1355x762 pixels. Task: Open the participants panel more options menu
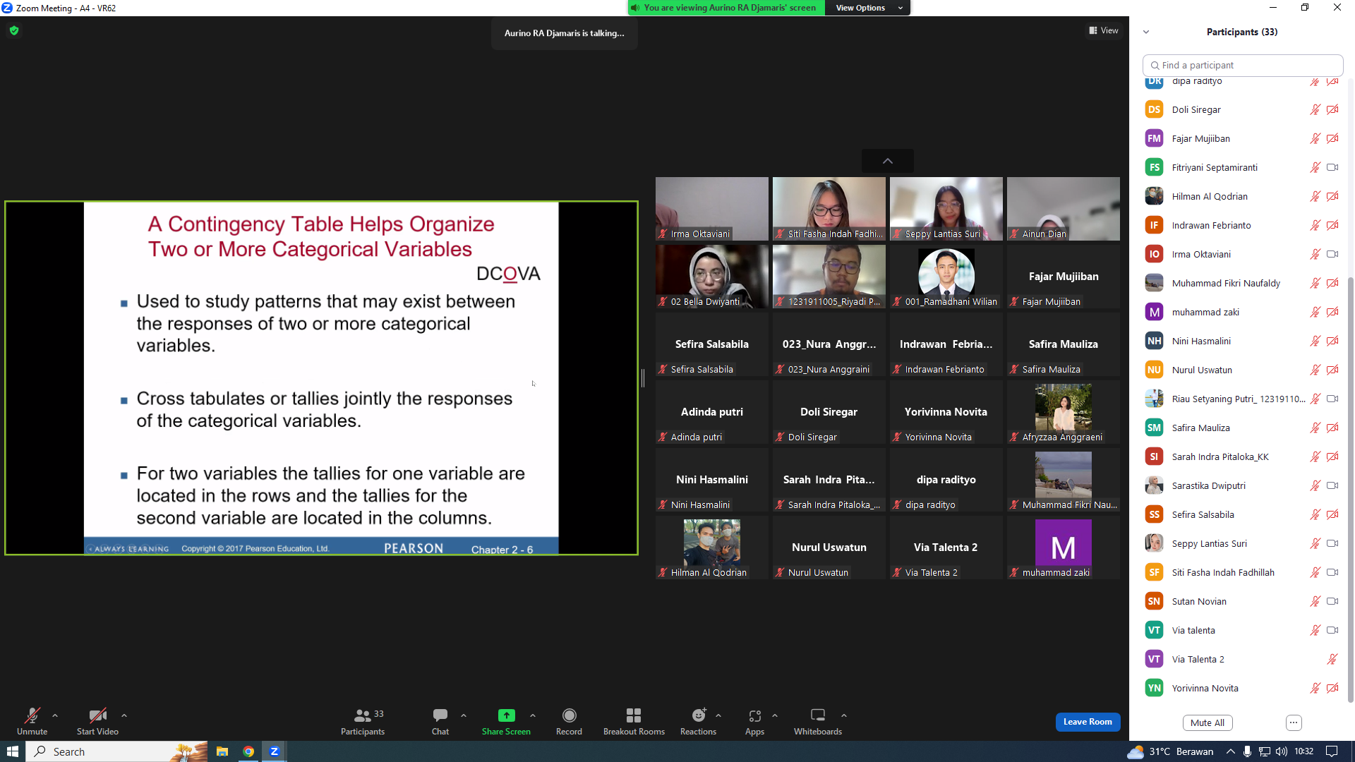(1294, 722)
